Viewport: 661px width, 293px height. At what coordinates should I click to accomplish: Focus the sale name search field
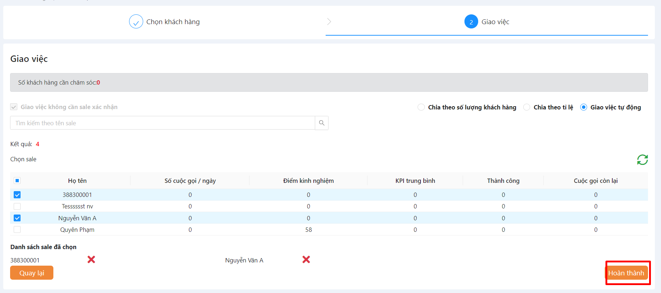[x=162, y=123]
